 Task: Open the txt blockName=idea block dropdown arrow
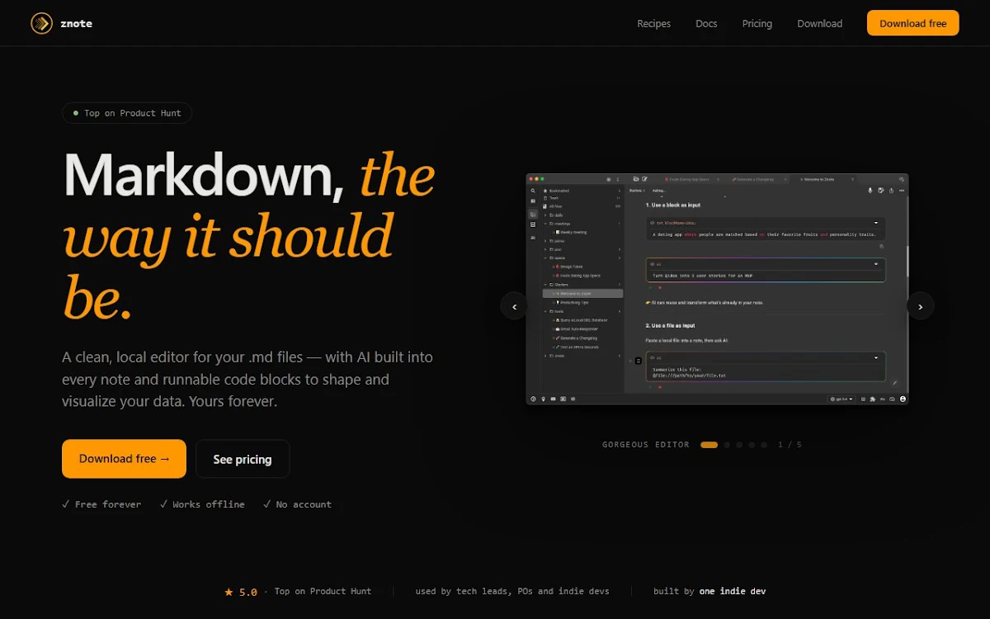(x=876, y=223)
